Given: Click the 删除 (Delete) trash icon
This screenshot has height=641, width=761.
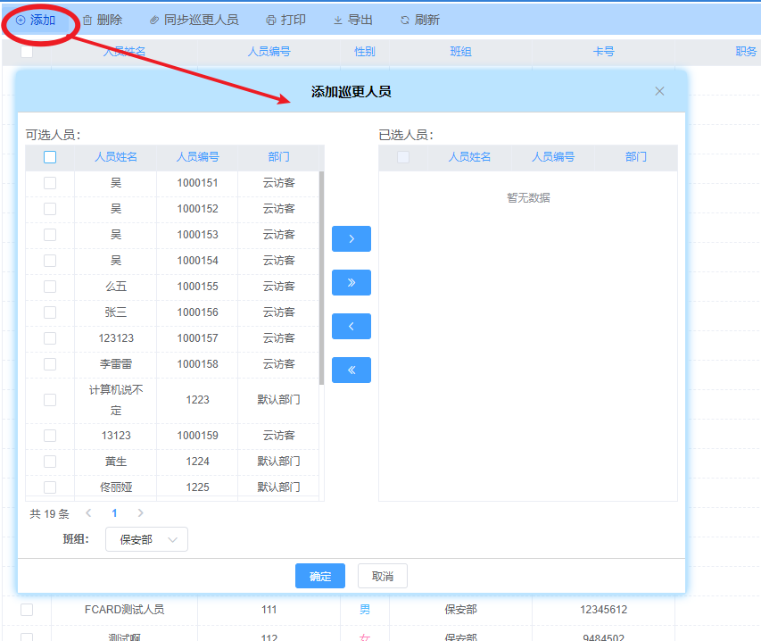Looking at the screenshot, I should (87, 20).
